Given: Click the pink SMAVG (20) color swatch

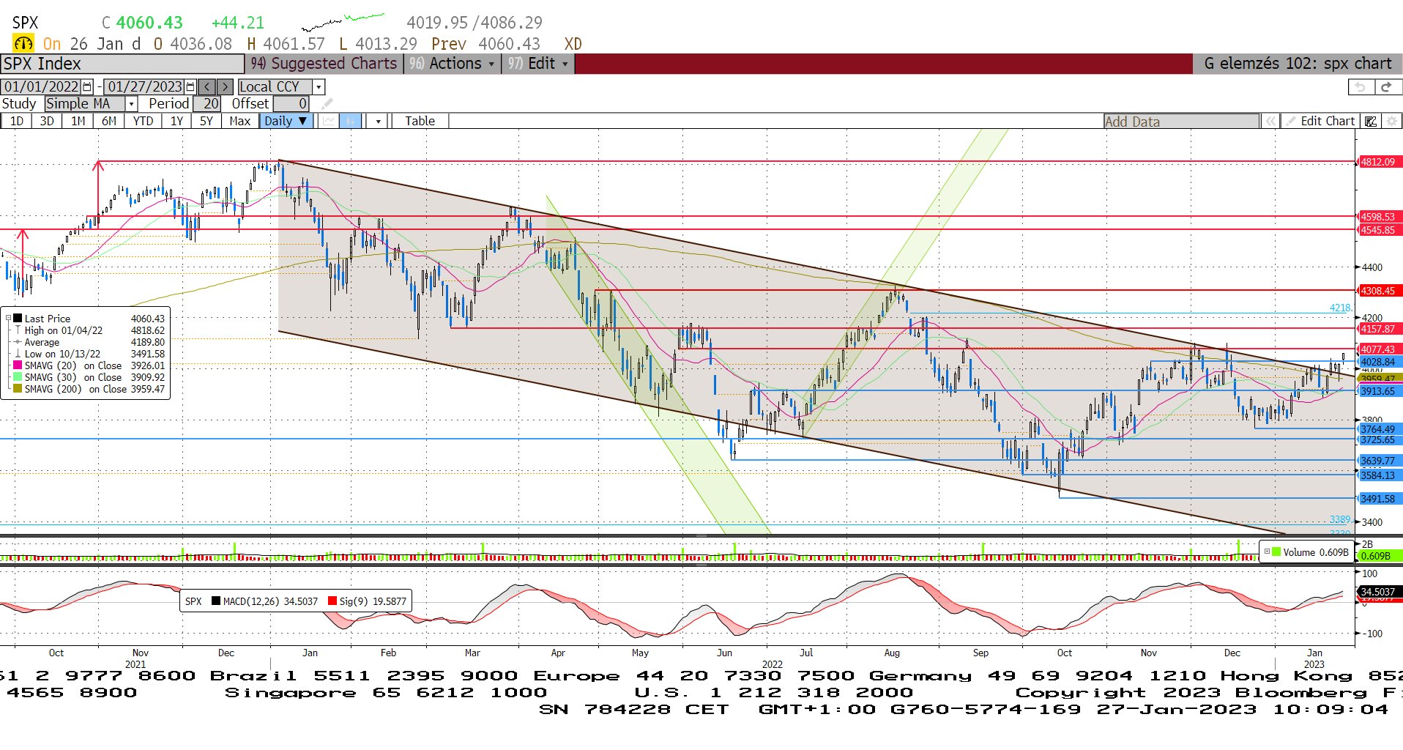Looking at the screenshot, I should 18,365.
